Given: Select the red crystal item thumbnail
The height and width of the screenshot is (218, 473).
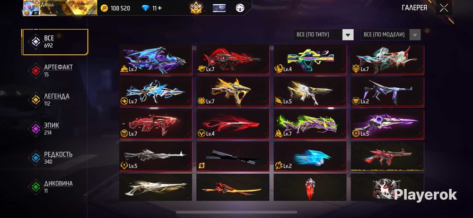Looking at the screenshot, I should [x=310, y=188].
